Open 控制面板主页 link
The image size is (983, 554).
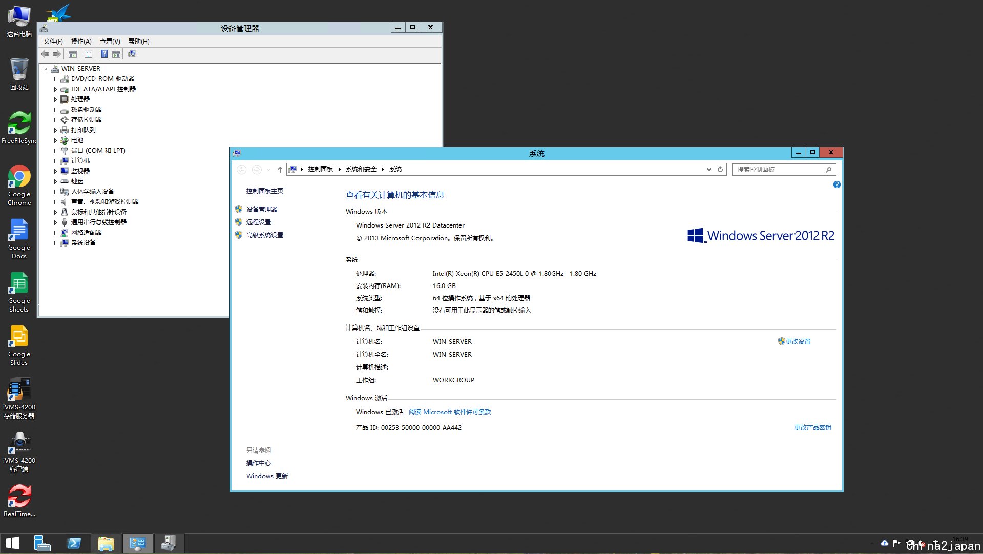click(265, 191)
